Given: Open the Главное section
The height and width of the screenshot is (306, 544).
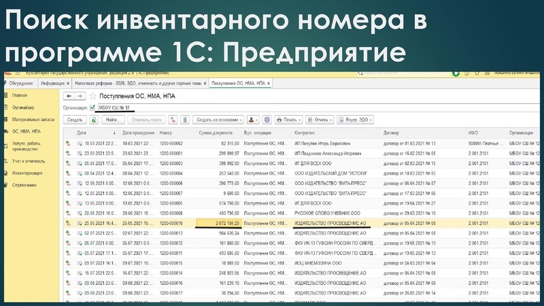Looking at the screenshot, I should click(x=20, y=95).
